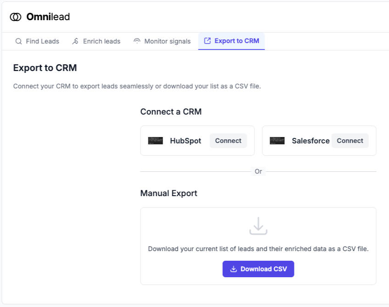389x307 pixels.
Task: Click the magnifier icon beside Find Leads
Action: 18,41
